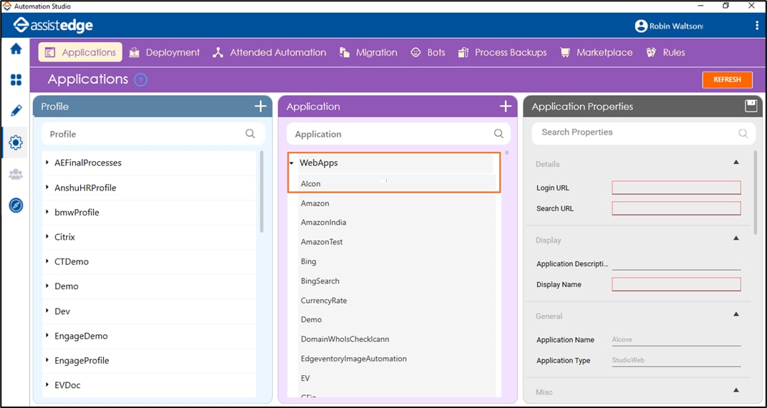Click the Profile list vertical scrollbar
The height and width of the screenshot is (408, 767).
tap(261, 192)
